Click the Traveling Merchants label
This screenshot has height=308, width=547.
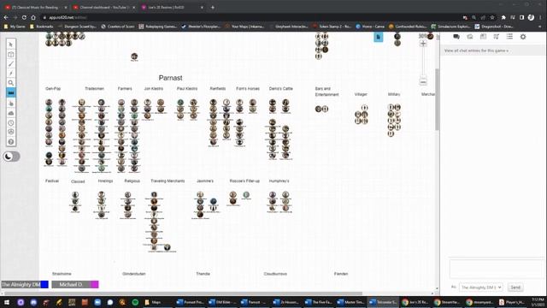168,181
